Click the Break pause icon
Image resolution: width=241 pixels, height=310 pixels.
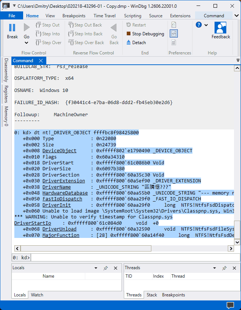click(12, 28)
